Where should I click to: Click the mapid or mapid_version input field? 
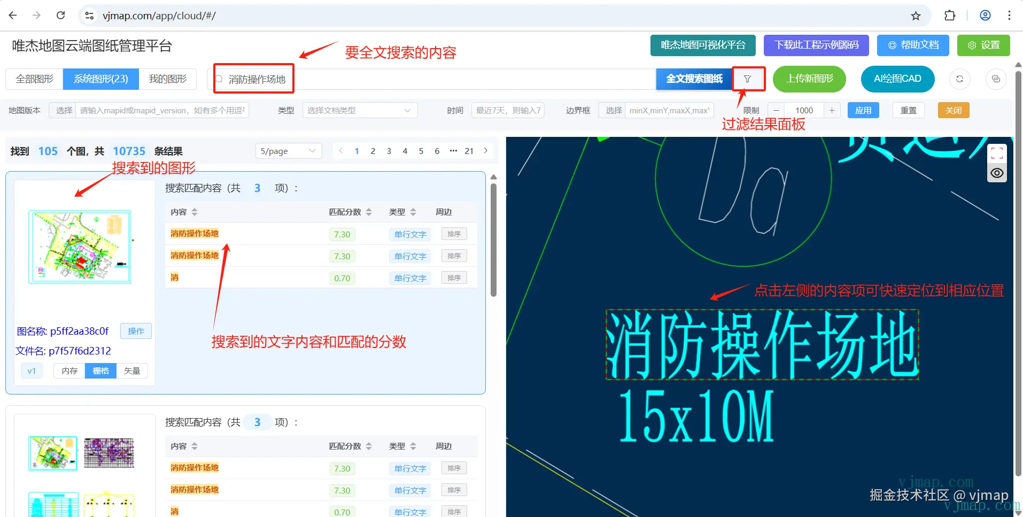[162, 111]
